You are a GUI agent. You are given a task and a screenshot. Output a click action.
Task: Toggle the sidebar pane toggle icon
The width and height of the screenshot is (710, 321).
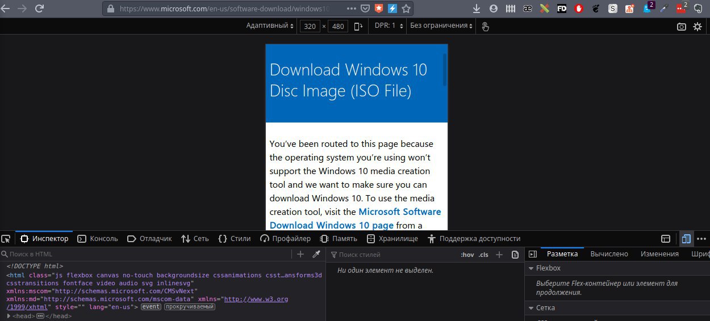(x=532, y=254)
